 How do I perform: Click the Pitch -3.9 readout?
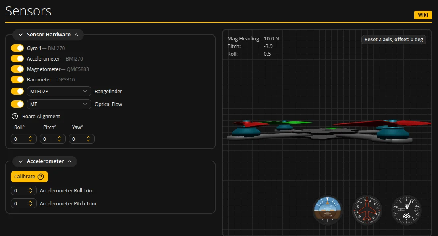268,46
